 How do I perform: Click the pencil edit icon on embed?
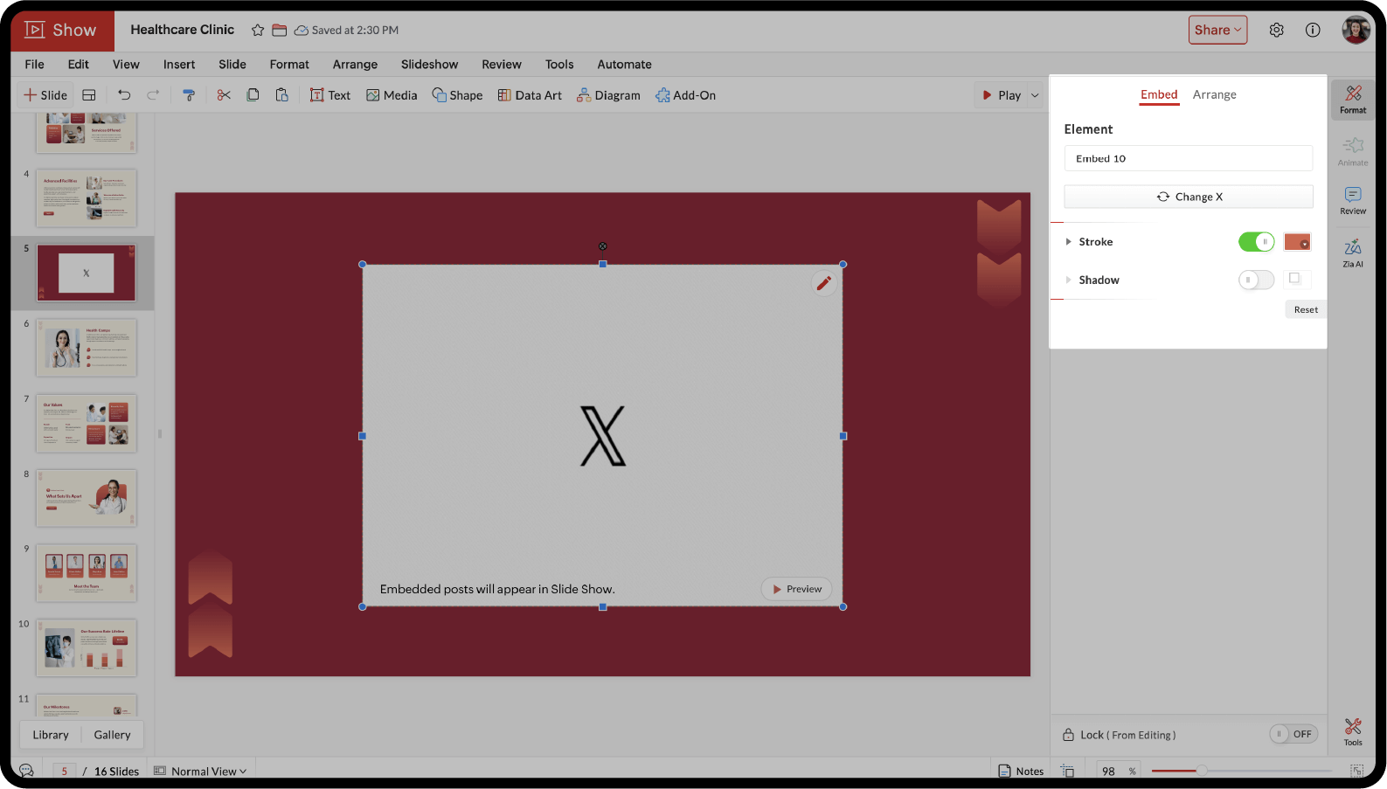[823, 283]
